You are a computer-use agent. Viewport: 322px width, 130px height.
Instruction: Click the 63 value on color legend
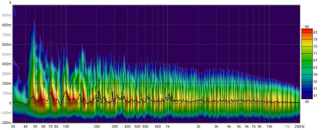click(x=315, y=68)
